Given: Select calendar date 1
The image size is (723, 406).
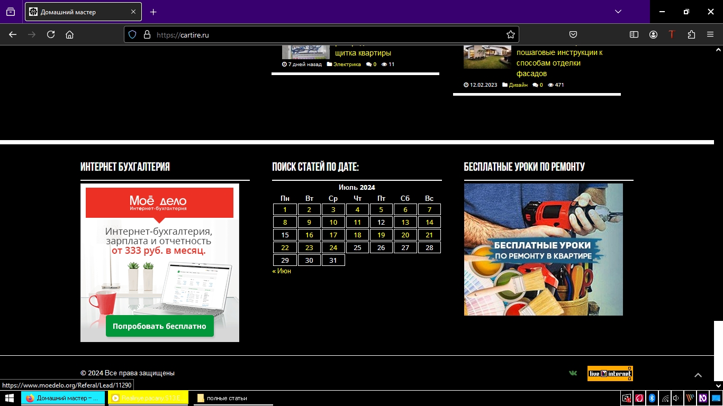Looking at the screenshot, I should pos(285,210).
